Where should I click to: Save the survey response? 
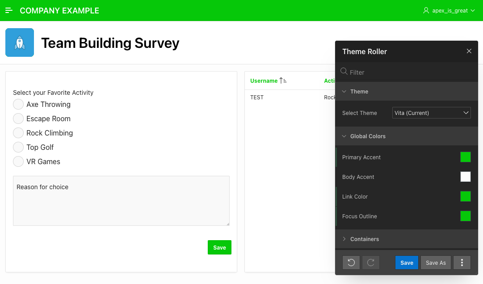tap(219, 247)
